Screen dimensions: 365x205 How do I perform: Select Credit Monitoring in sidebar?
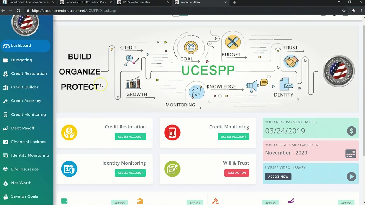click(x=28, y=114)
